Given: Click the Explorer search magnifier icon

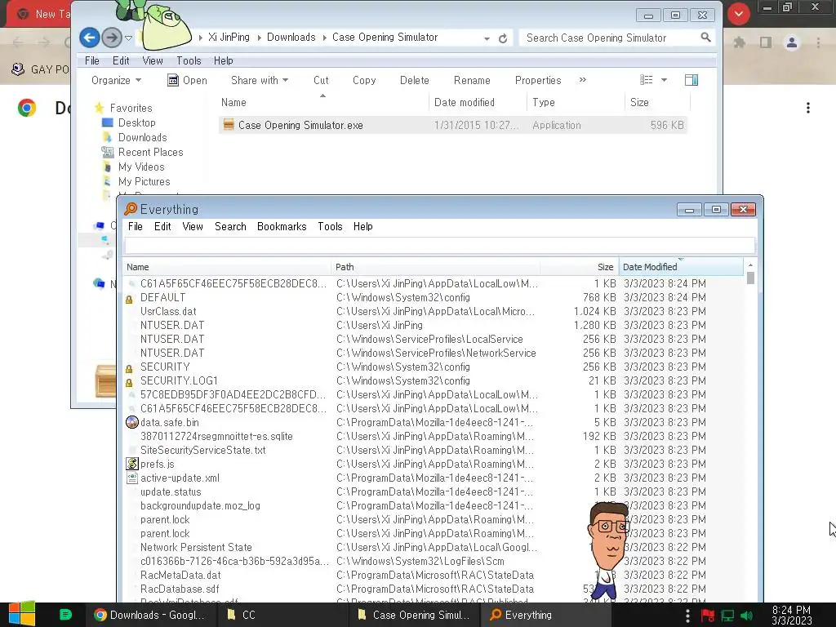Looking at the screenshot, I should click(x=705, y=38).
